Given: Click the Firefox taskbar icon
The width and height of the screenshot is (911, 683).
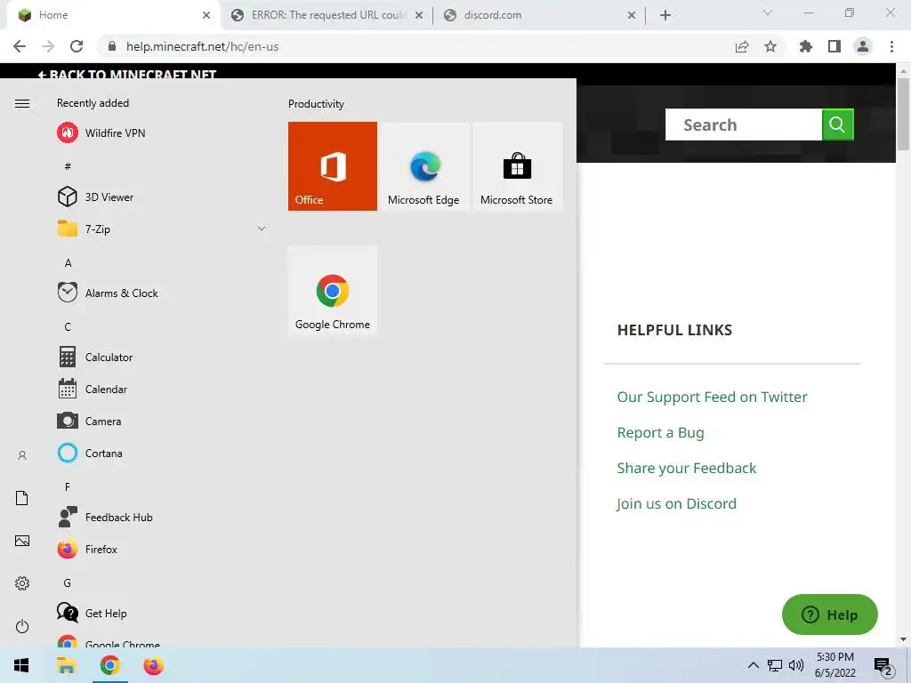Looking at the screenshot, I should click(153, 665).
